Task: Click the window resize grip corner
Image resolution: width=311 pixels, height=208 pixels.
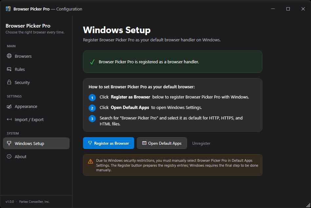Action: pos(308,205)
